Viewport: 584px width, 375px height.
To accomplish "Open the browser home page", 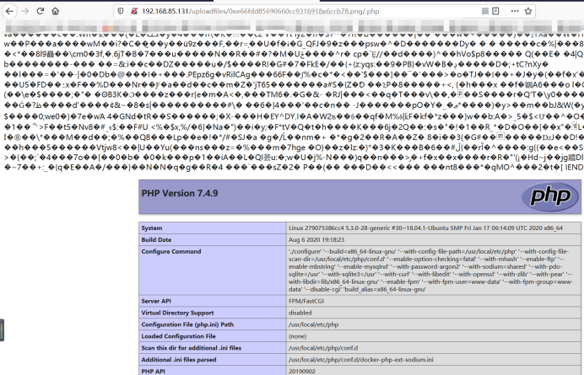I will [56, 11].
